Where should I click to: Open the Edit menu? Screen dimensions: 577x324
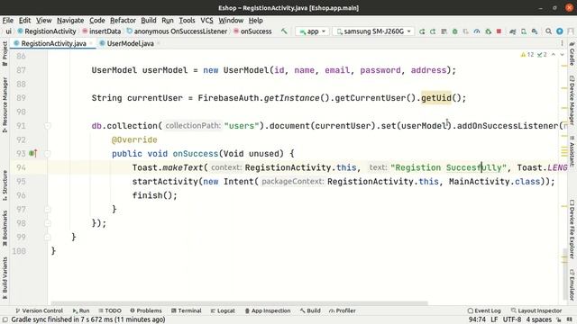(x=24, y=20)
